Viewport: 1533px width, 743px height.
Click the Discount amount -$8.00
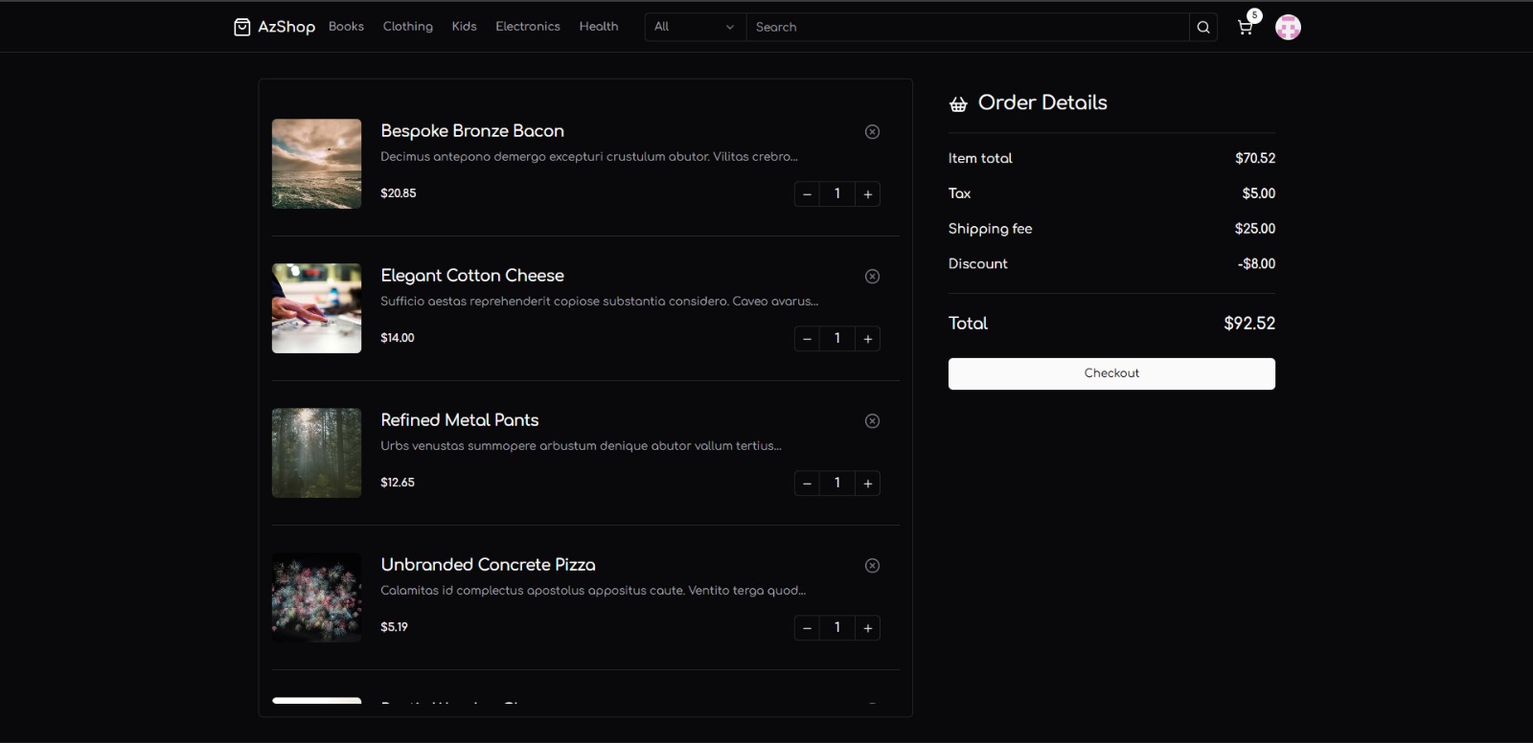(1256, 264)
